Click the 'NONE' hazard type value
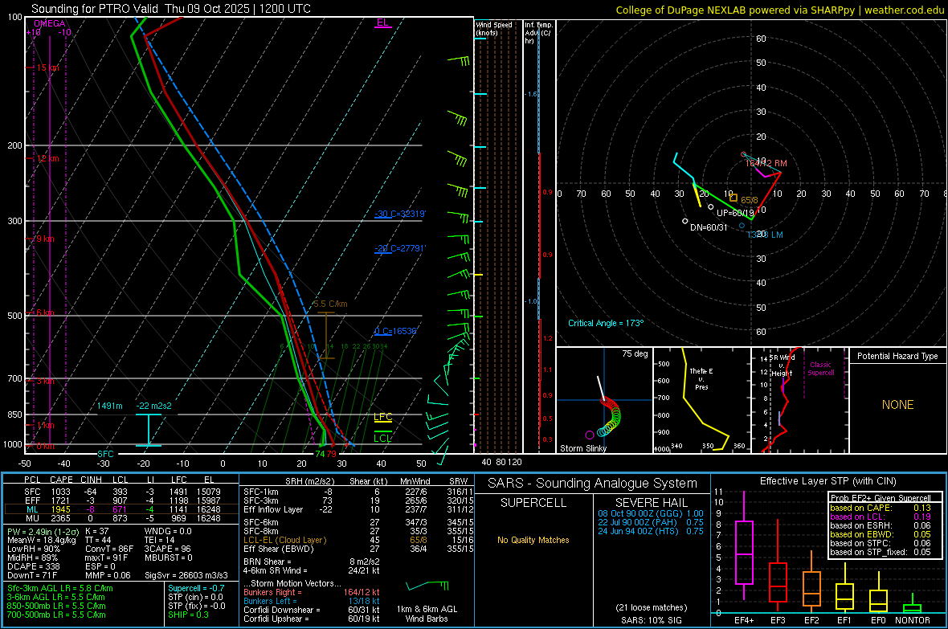The height and width of the screenshot is (629, 948). pos(897,405)
